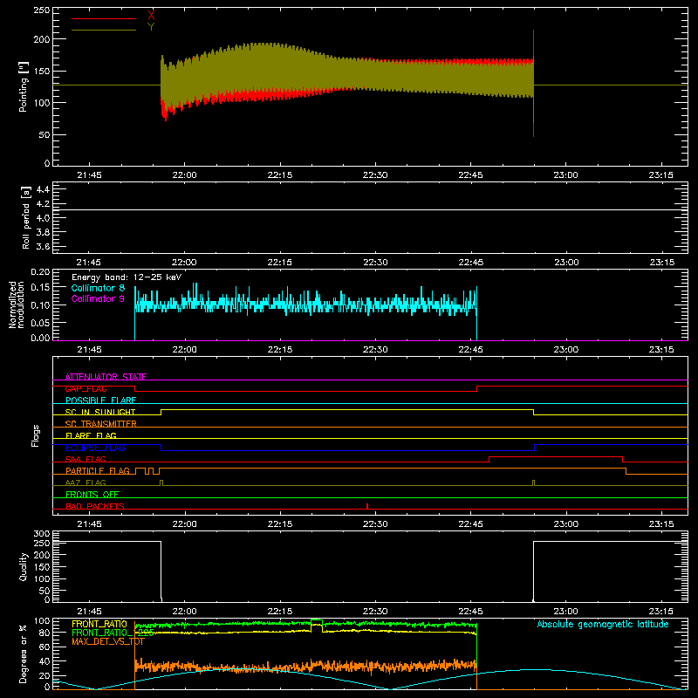Click the 4.4 tick on the Roll period axis
Viewport: 698px width, 698px height.
click(43, 189)
